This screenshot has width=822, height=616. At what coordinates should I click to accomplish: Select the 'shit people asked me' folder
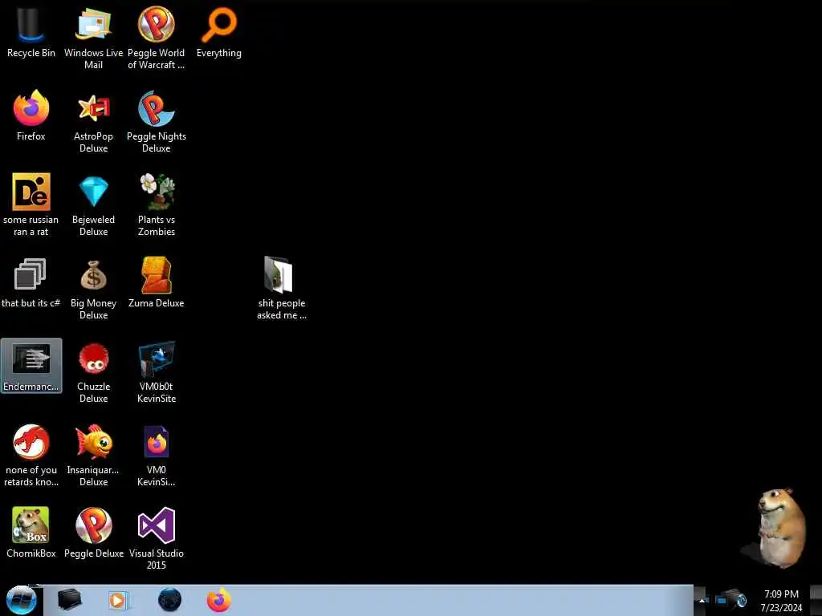point(282,289)
